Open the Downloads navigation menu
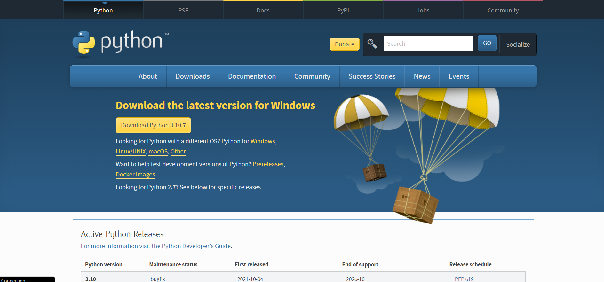Image resolution: width=604 pixels, height=282 pixels. click(193, 76)
